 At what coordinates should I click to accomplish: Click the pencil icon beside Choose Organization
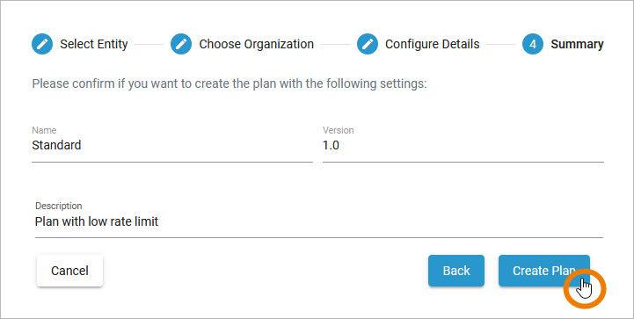[181, 44]
